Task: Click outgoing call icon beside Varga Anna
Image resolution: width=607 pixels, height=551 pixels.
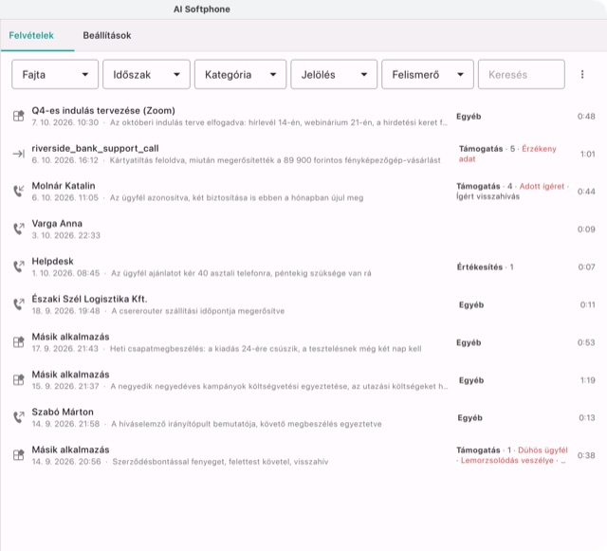Action: click(x=19, y=229)
